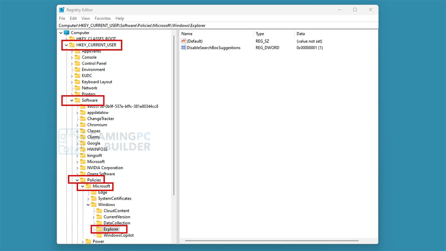Image resolution: width=446 pixels, height=251 pixels.
Task: Collapse the Software key
Action: point(72,100)
